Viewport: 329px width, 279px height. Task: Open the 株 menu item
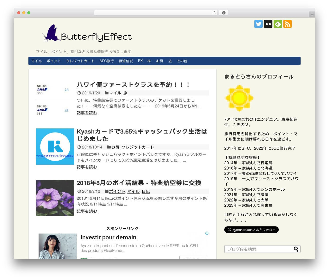click(x=149, y=61)
